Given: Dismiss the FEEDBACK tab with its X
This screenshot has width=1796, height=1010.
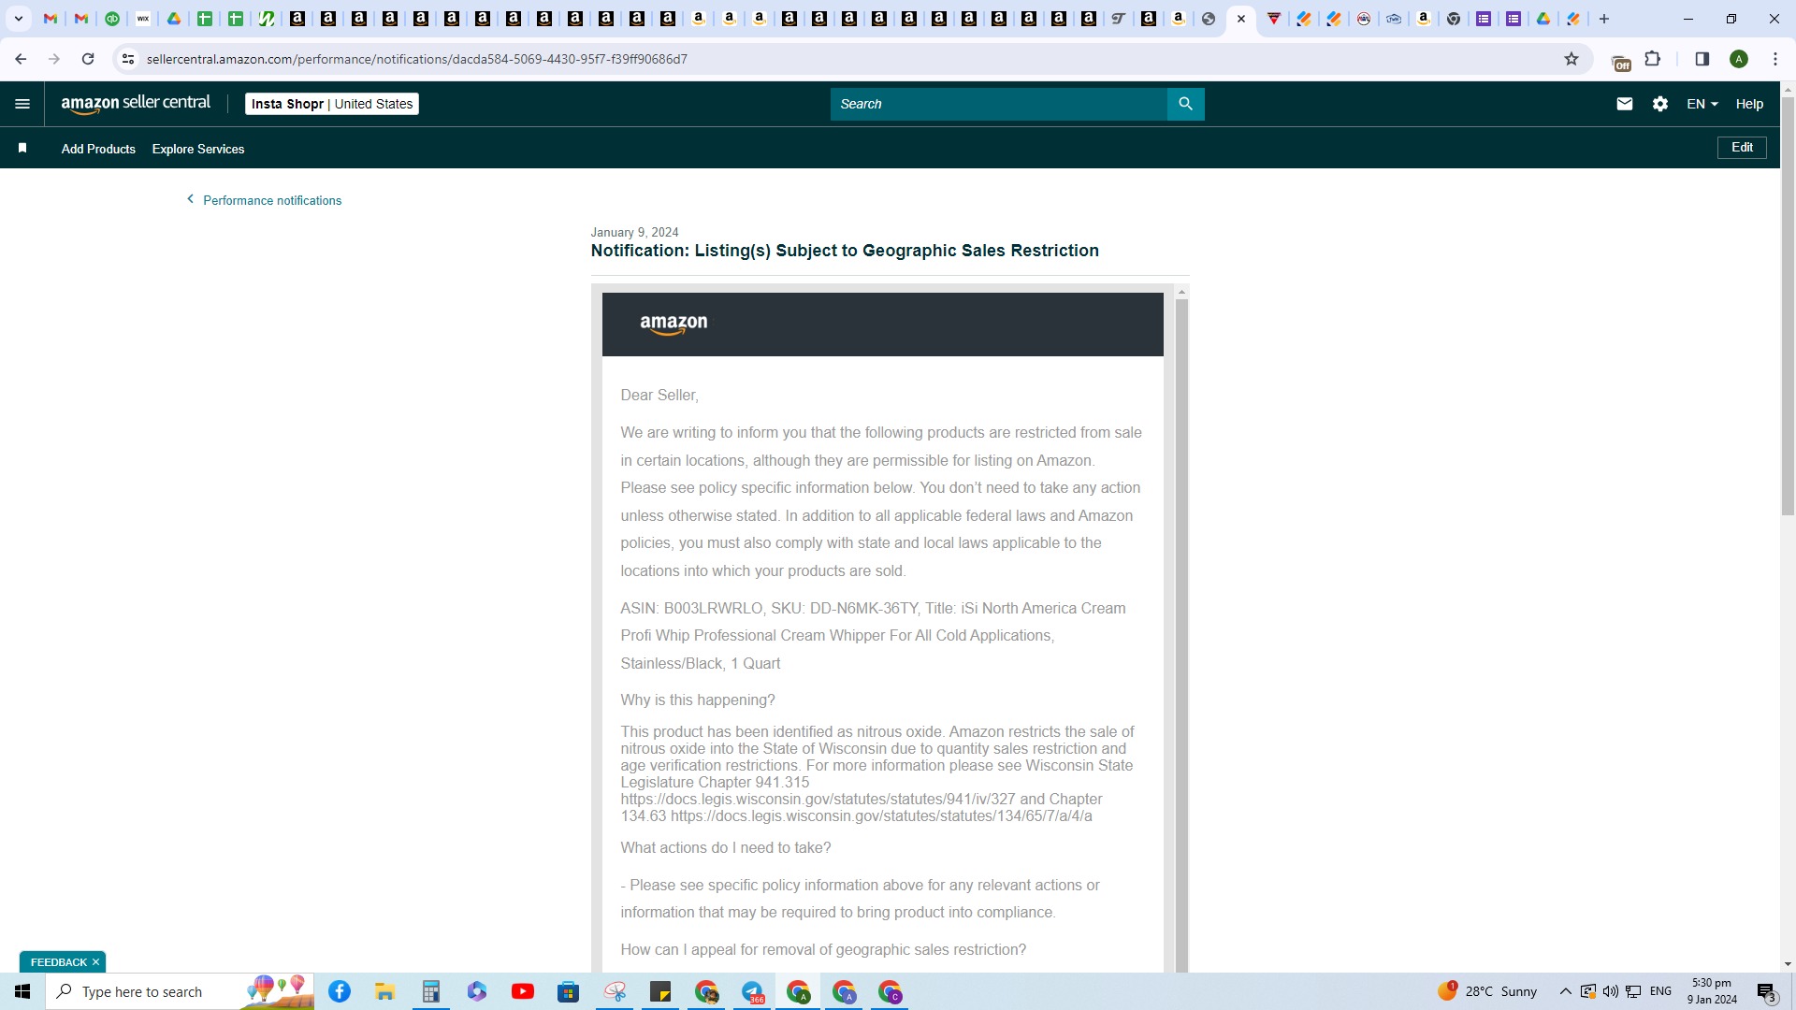Looking at the screenshot, I should (95, 962).
